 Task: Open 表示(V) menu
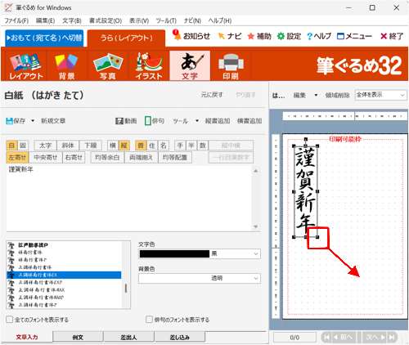pyautogui.click(x=139, y=20)
